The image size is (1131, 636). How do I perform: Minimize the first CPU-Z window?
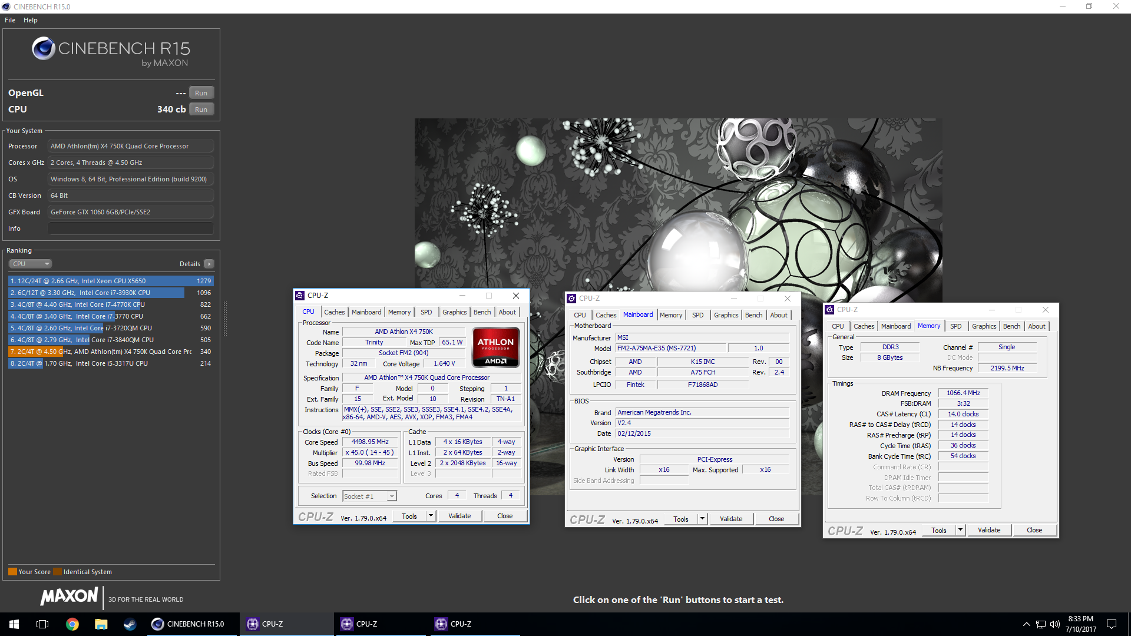[462, 296]
